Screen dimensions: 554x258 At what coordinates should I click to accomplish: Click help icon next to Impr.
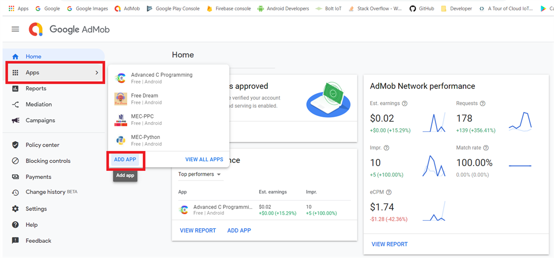pos(386,148)
